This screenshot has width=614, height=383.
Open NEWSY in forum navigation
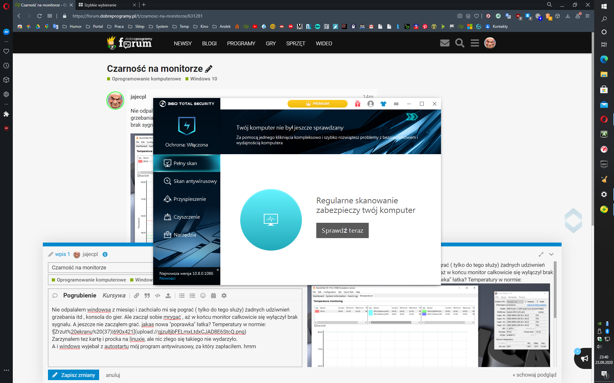pyautogui.click(x=183, y=43)
